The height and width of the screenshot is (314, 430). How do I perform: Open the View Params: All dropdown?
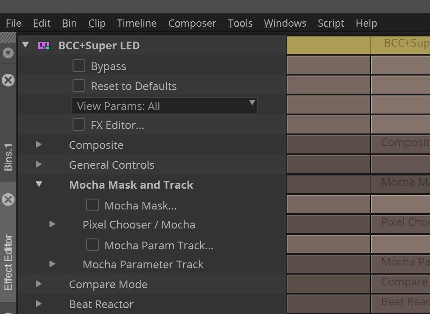coord(164,106)
